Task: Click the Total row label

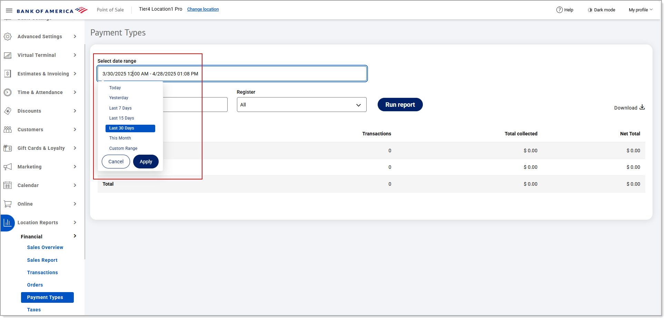Action: pyautogui.click(x=108, y=184)
